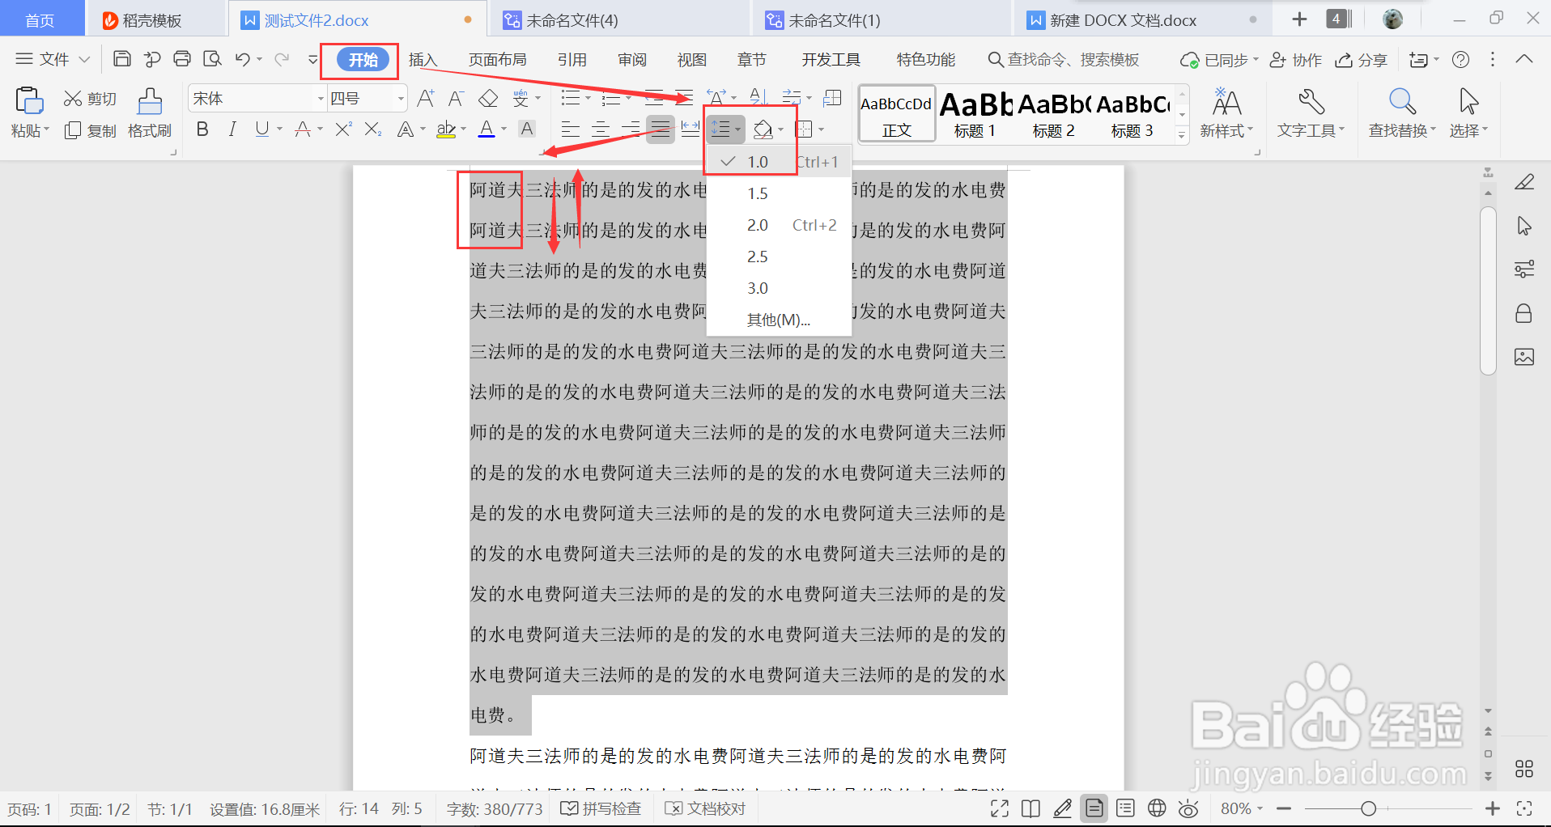This screenshot has height=827, width=1551.
Task: Apply Subscript formatting
Action: click(x=372, y=129)
